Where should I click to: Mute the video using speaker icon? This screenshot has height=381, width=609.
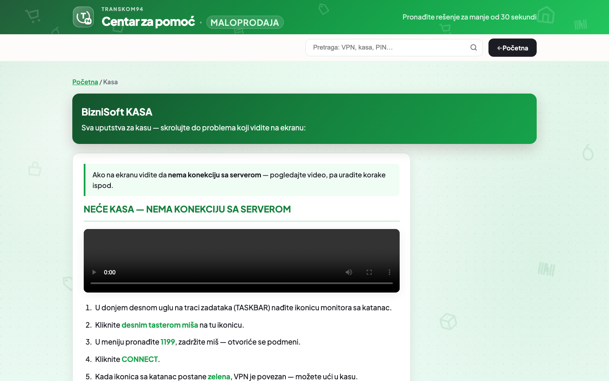[x=349, y=272]
